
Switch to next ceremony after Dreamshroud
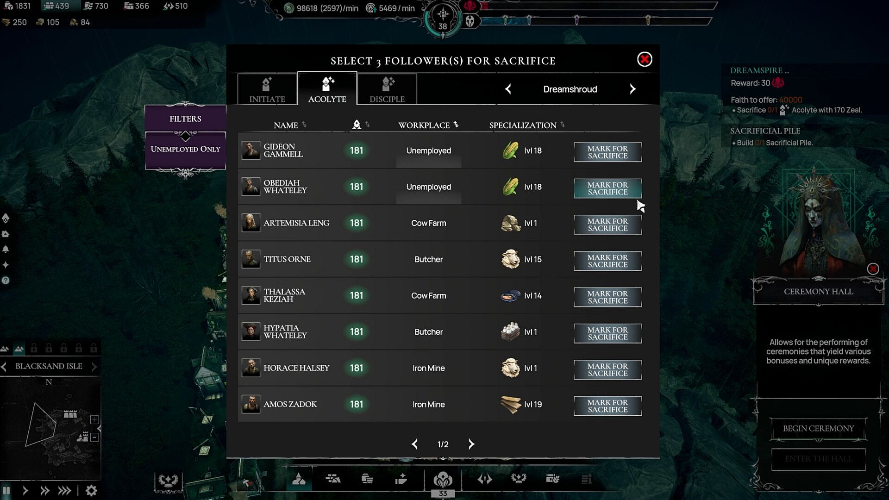632,89
